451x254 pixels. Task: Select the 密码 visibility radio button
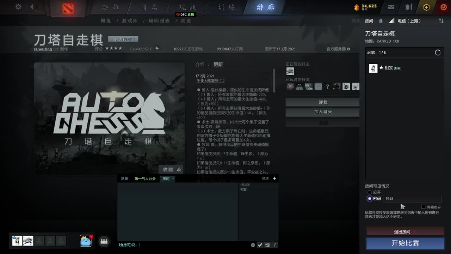point(370,199)
